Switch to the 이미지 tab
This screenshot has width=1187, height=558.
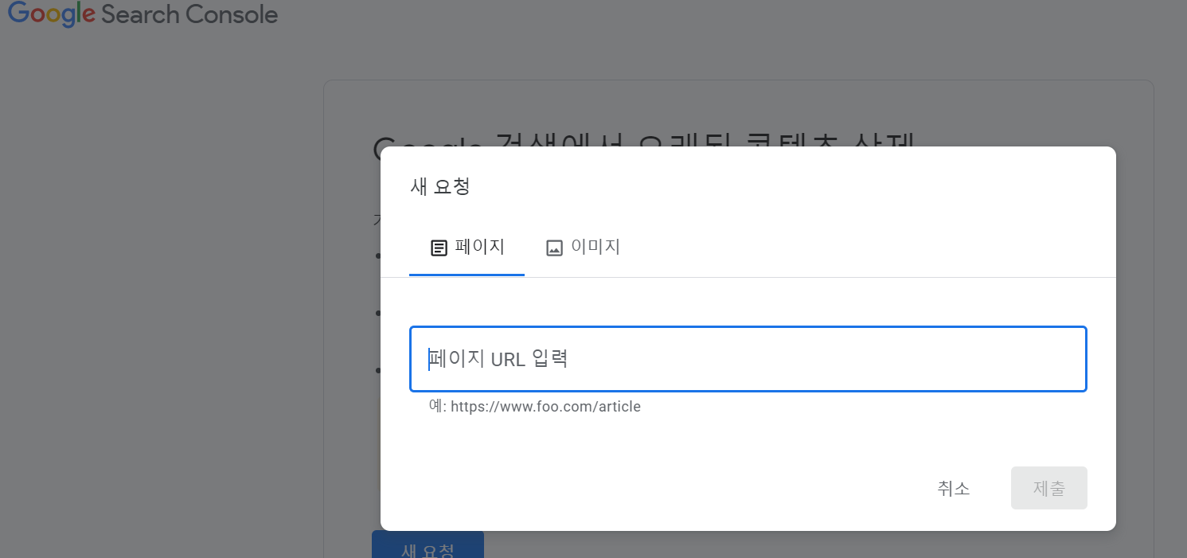[583, 248]
